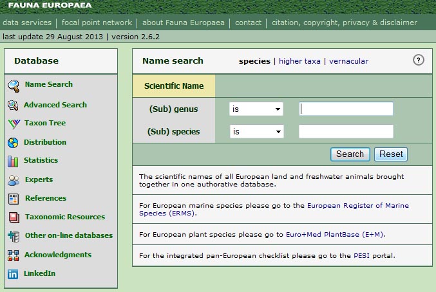Viewport: 436px width, 292px height.
Task: Click the References document icon
Action: tap(14, 199)
